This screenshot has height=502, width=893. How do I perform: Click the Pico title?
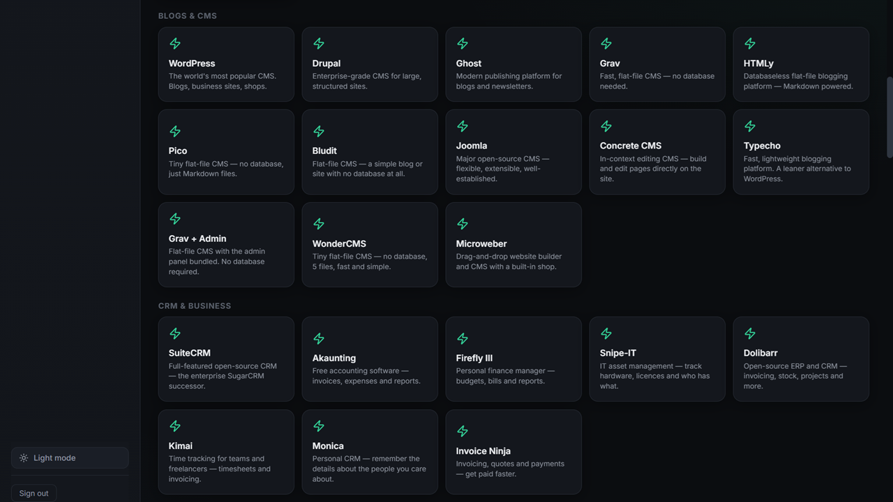coord(178,151)
